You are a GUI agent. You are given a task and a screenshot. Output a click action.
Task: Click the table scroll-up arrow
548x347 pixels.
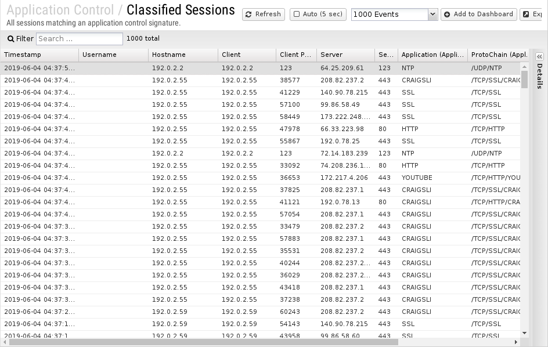tap(524, 66)
